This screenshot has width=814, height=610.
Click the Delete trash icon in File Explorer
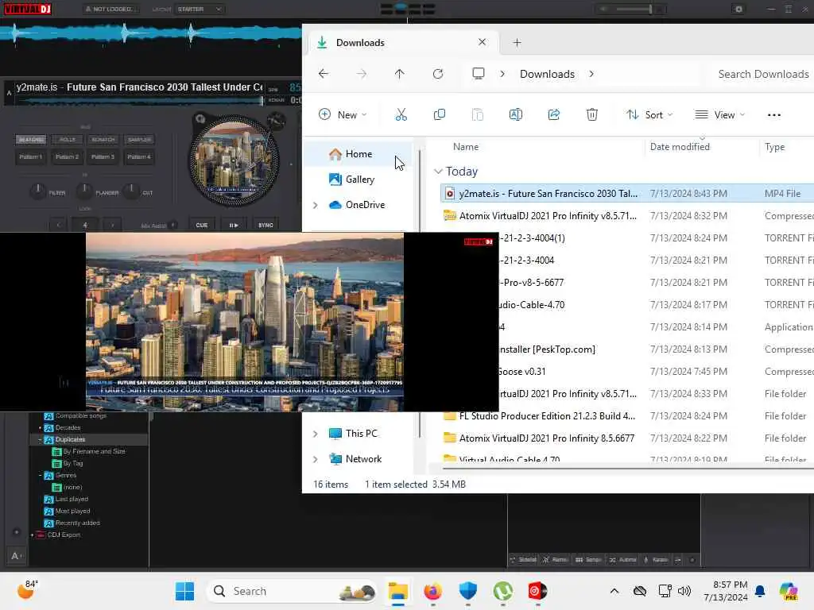point(591,114)
